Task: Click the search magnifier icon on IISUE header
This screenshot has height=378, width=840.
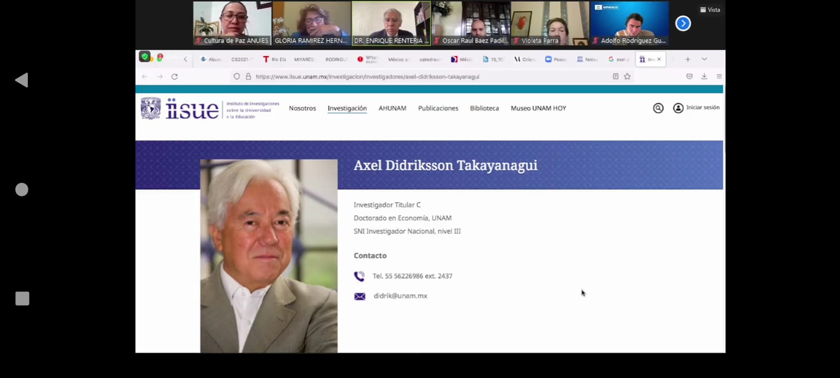Action: click(x=658, y=108)
